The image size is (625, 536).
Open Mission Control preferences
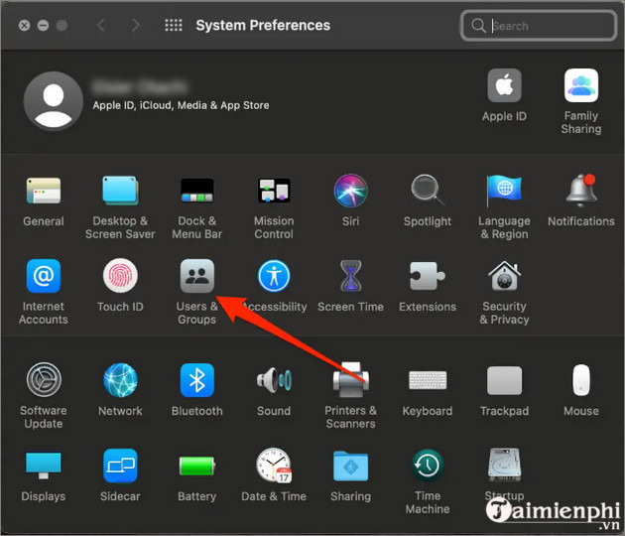click(x=274, y=191)
